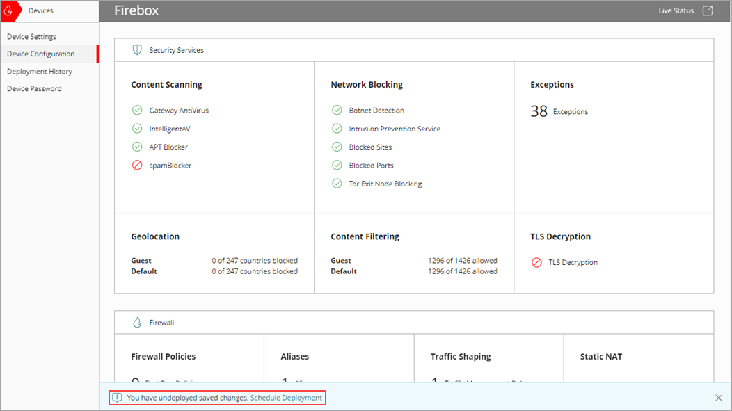This screenshot has height=411, width=732.
Task: Open Deployment History from the sidebar
Action: point(40,71)
